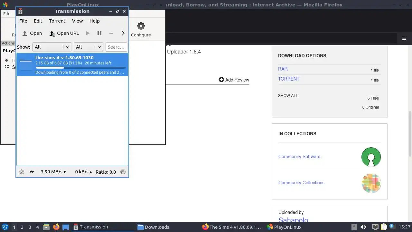Open Transmission options gear in status bar
Viewport: 412px width, 232px height.
(22, 172)
